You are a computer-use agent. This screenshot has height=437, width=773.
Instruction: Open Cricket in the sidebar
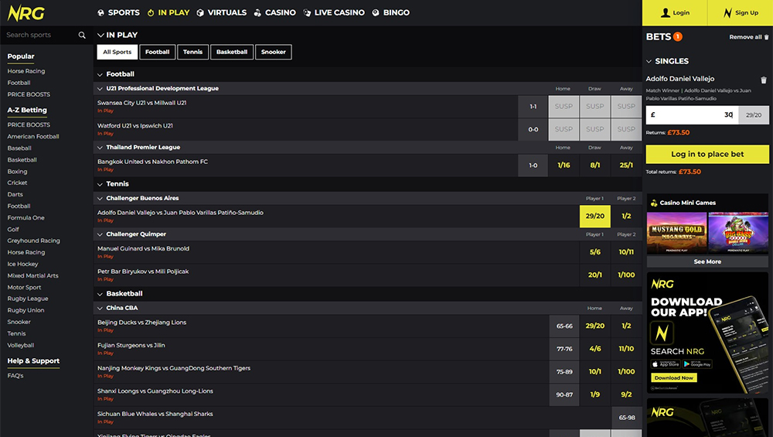17,183
